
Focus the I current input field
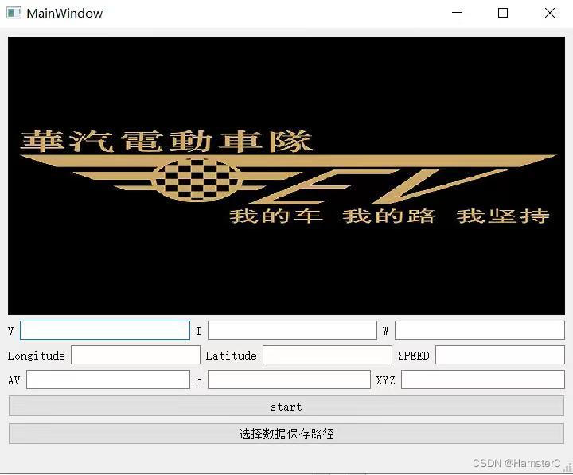(292, 330)
